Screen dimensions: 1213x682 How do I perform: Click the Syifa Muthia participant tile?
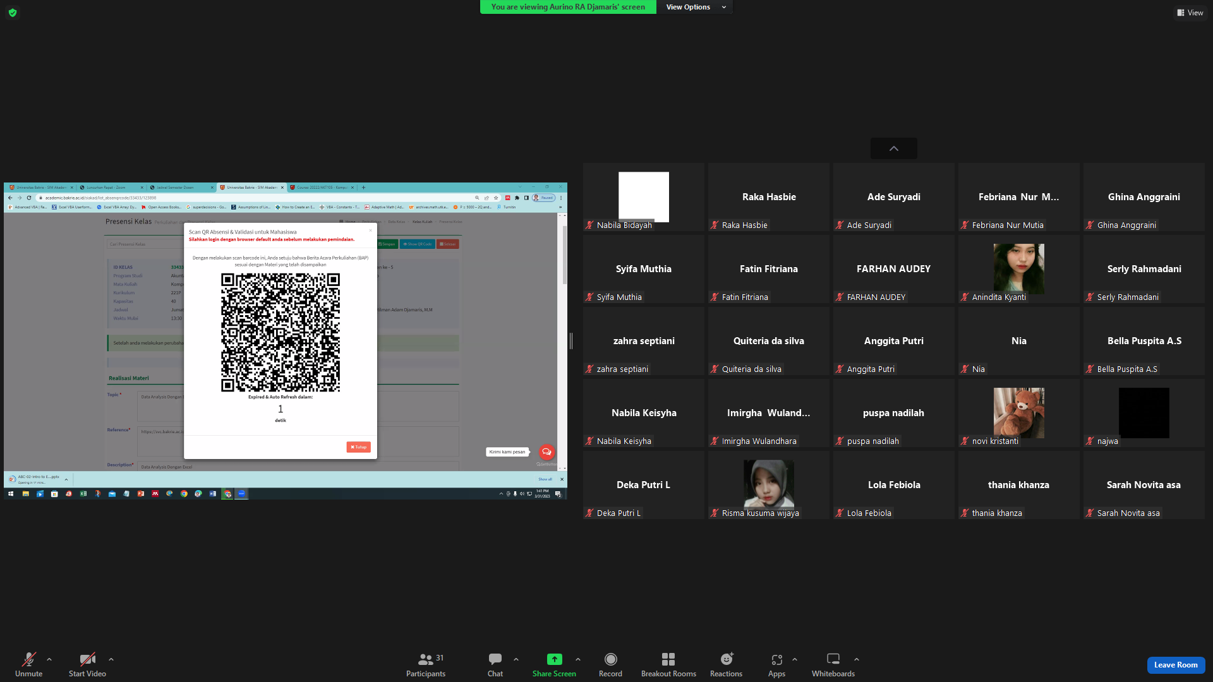point(644,269)
